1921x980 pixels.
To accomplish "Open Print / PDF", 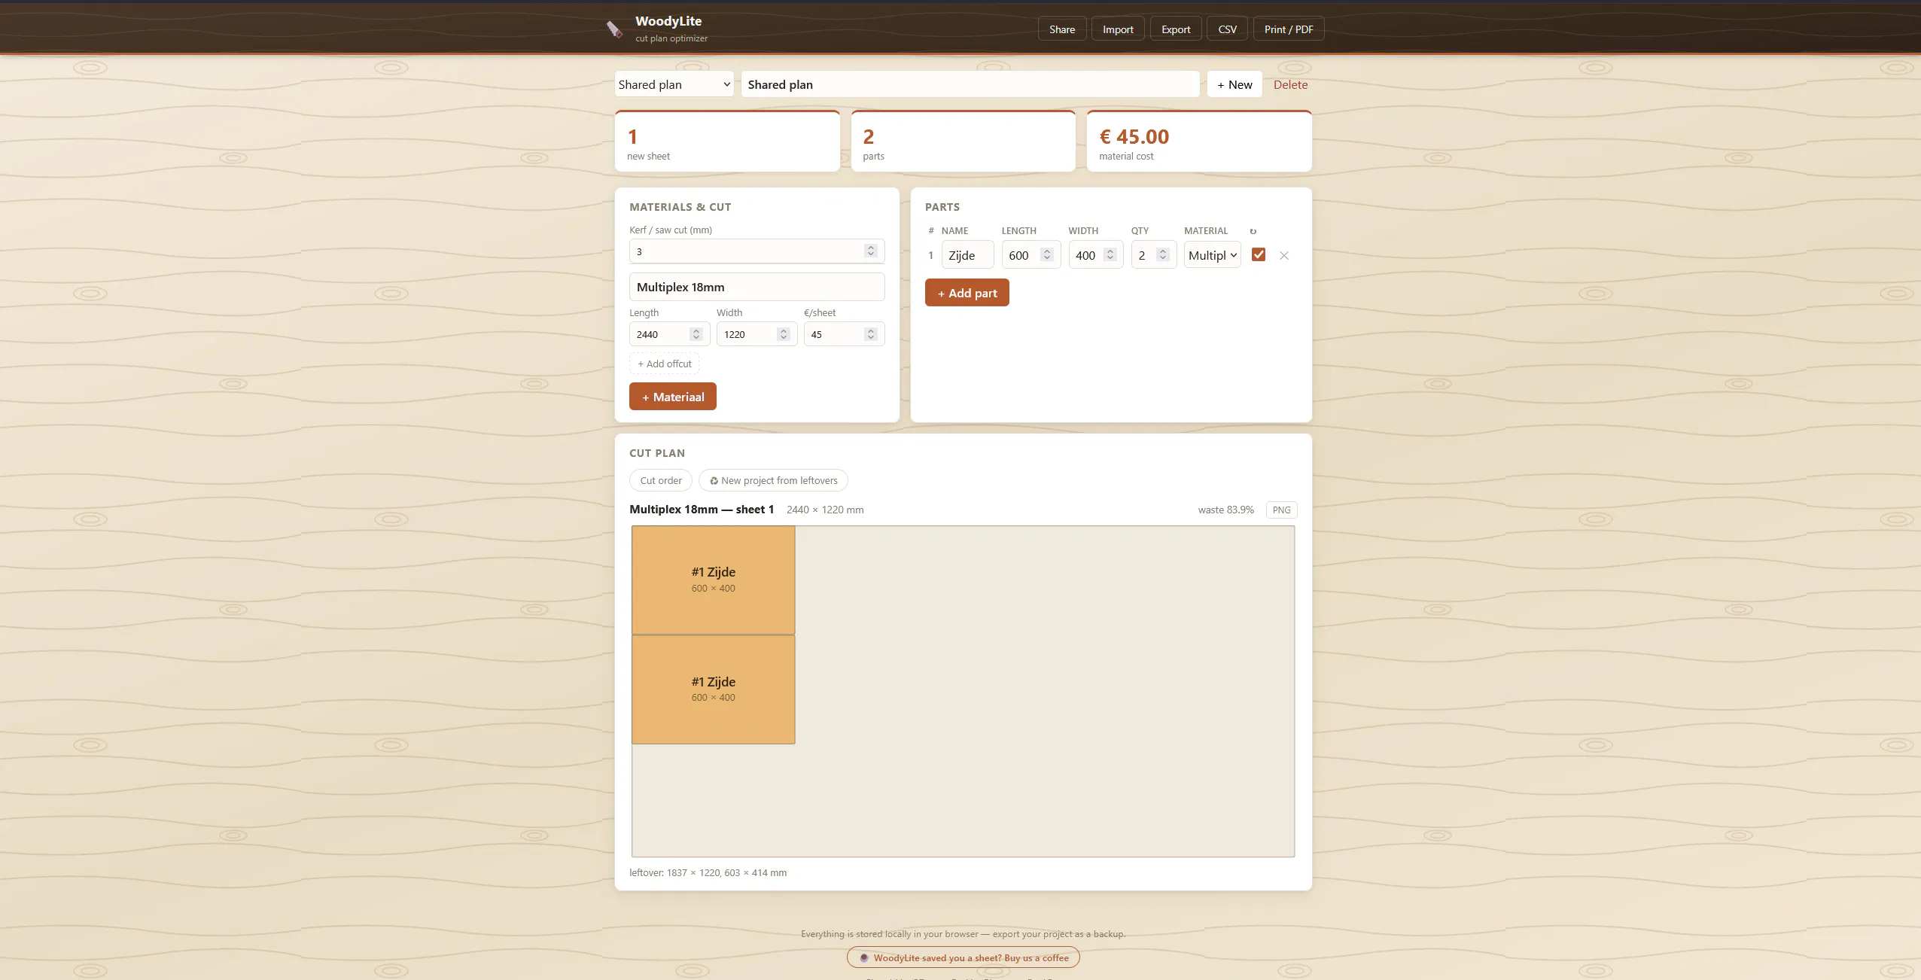I will coord(1289,29).
